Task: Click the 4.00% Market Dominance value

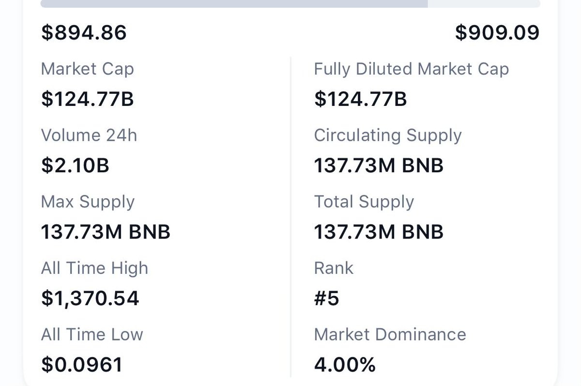Action: click(x=345, y=365)
